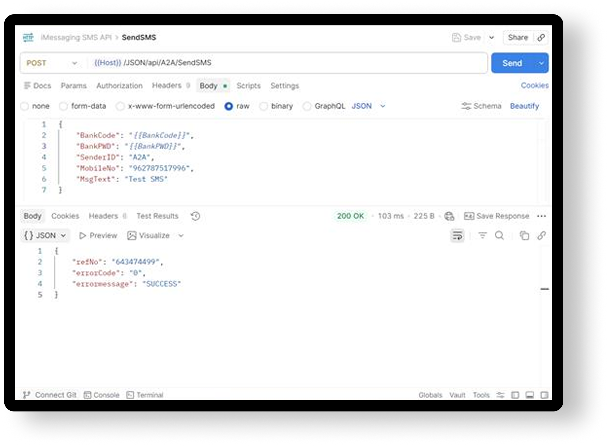
Task: Click the Preview play icon
Action: click(x=82, y=236)
